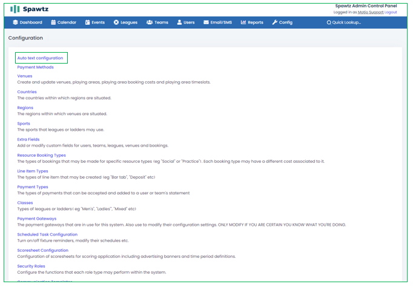
Task: Open the Email/SMS menu
Action: [x=217, y=22]
